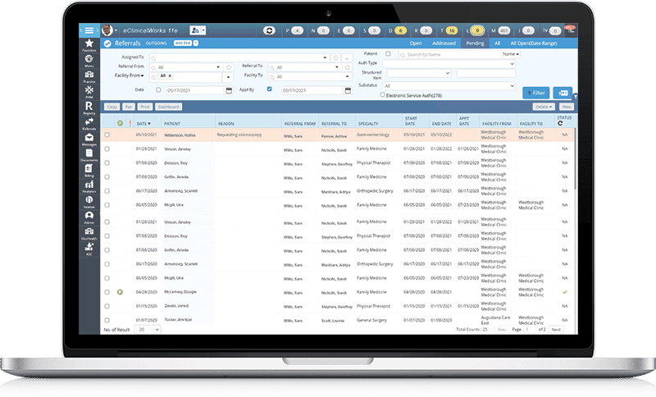Click the Search by Name field
This screenshot has width=656, height=397.
click(x=449, y=54)
